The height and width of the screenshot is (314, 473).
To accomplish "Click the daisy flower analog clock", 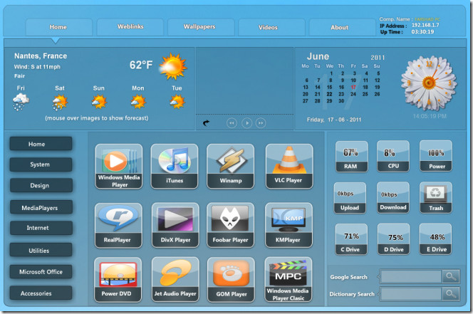I will (429, 83).
